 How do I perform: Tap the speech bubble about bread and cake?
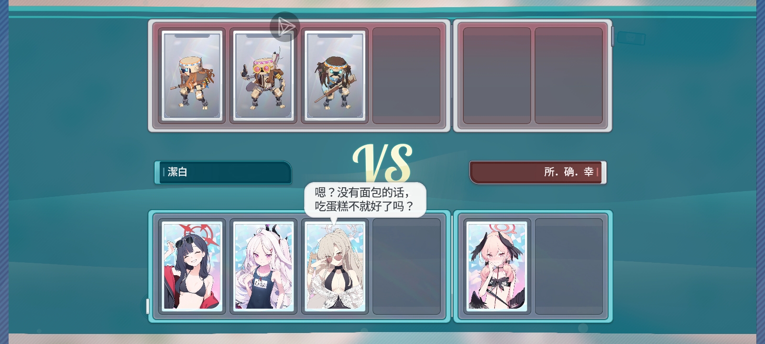[x=365, y=200]
